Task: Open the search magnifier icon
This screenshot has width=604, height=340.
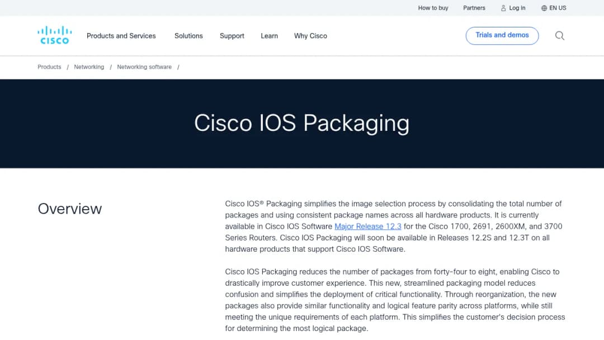Action: click(560, 36)
